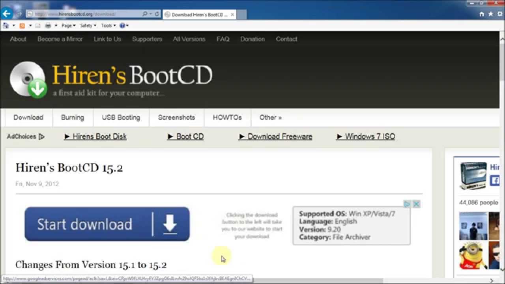505x284 pixels.
Task: Click the horizontal scrollbar right arrow
Action: [x=492, y=281]
